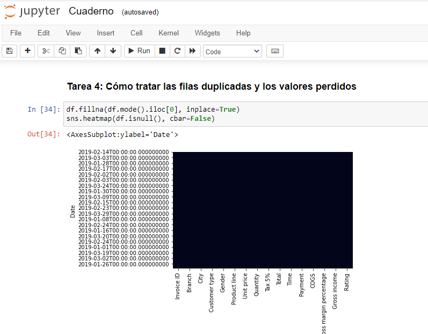Screen dimensions: 428x334
Task: Click the 2019-02-14 y-axis tick label
Action: click(124, 152)
